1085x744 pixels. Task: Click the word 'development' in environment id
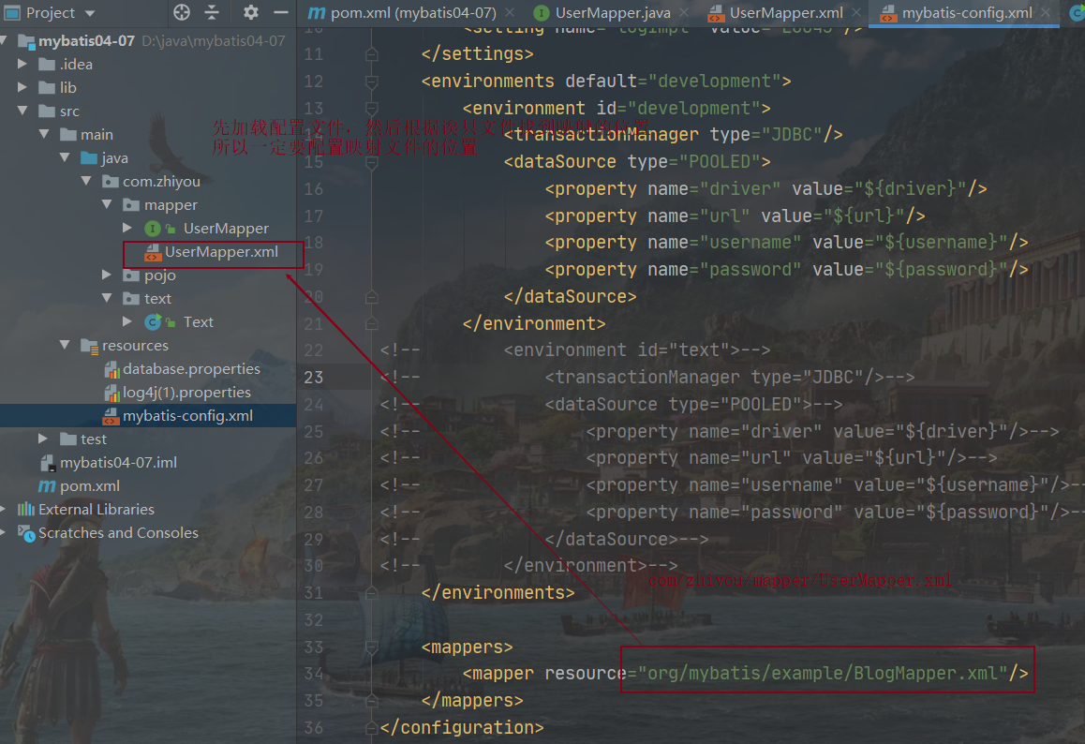coord(694,108)
